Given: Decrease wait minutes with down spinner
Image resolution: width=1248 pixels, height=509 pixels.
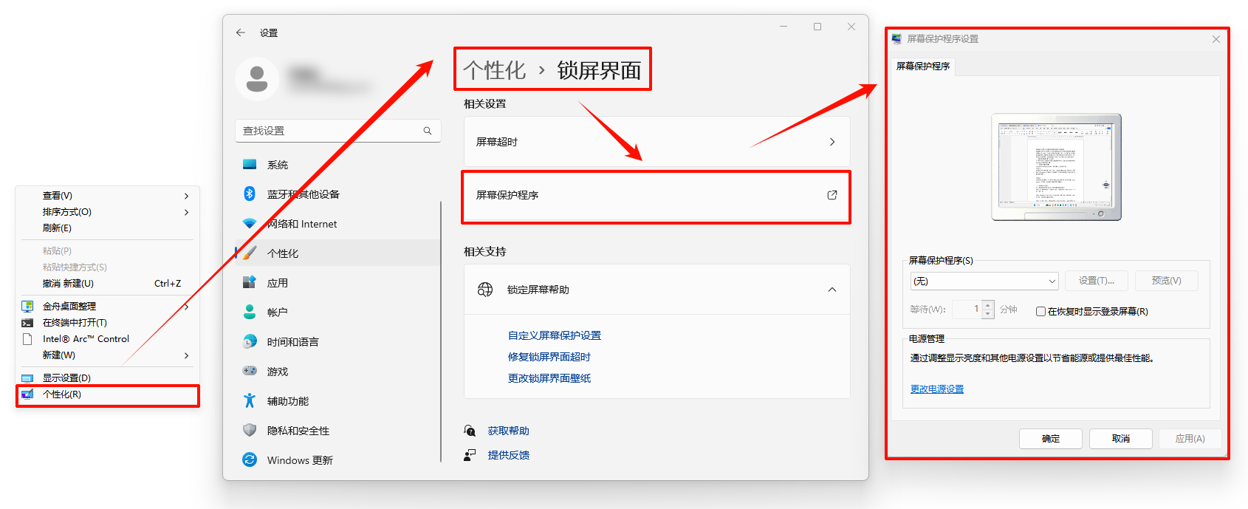Looking at the screenshot, I should [988, 314].
